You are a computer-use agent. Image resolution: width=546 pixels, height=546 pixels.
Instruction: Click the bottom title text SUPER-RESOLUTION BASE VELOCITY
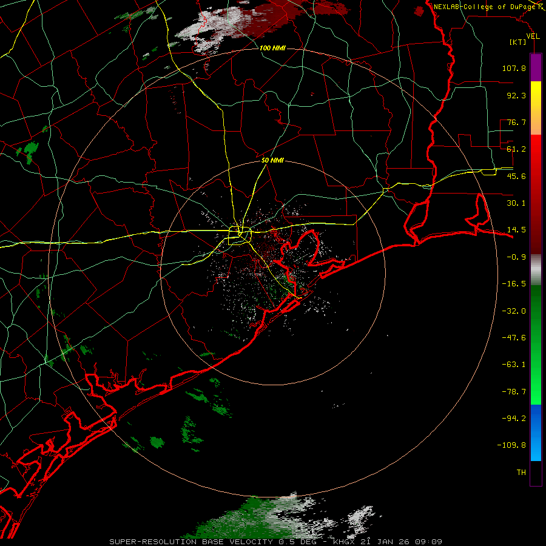point(191,542)
